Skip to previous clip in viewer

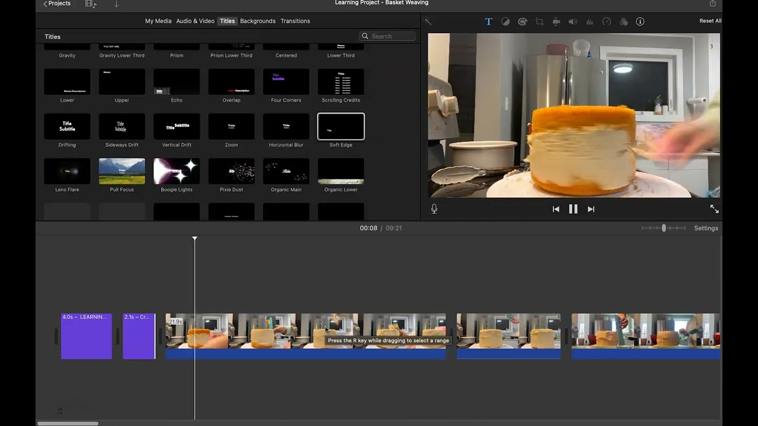(555, 209)
